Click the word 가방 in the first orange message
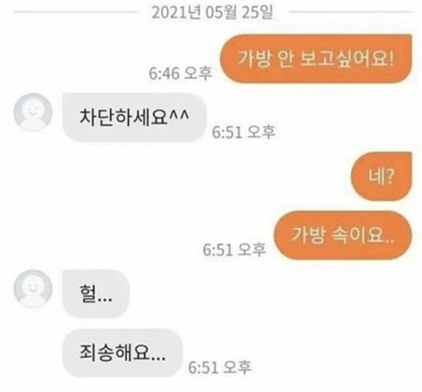 tap(255, 59)
